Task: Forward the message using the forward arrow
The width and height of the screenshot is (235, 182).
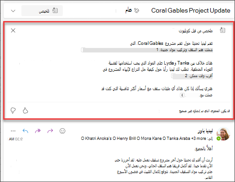Action: pos(50,131)
